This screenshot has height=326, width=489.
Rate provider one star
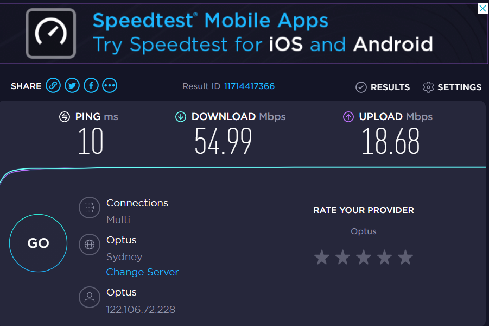click(322, 257)
